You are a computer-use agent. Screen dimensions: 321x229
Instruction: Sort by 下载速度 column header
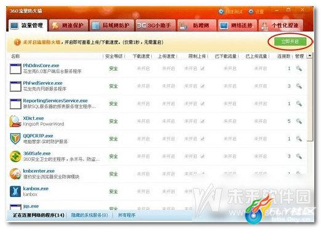pos(141,56)
